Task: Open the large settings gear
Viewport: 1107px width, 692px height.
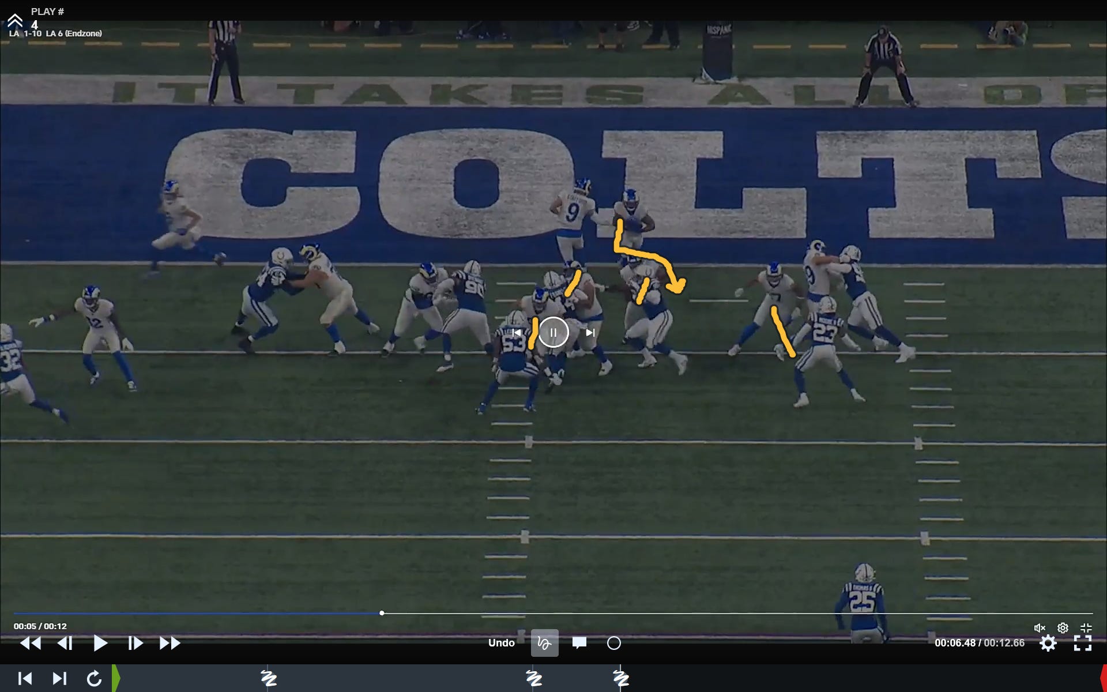Action: [1048, 643]
